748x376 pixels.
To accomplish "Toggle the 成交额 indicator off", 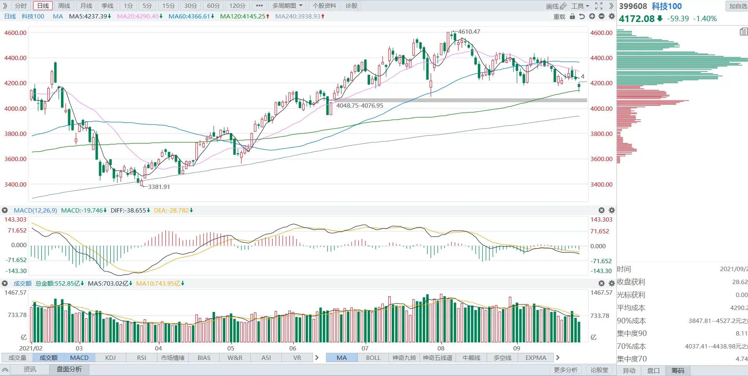I will point(48,358).
